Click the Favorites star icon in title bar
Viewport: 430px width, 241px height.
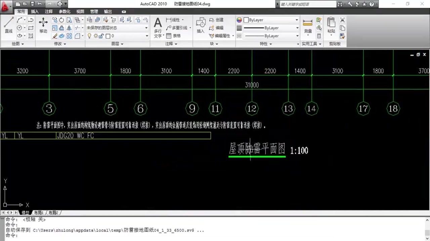364,4
